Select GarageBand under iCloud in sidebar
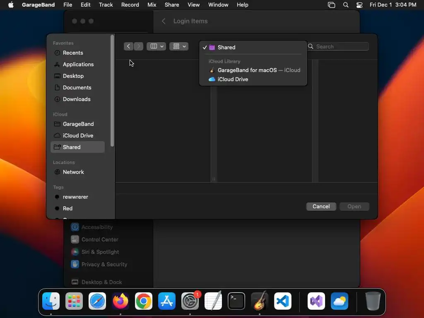The image size is (424, 318). tap(77, 124)
